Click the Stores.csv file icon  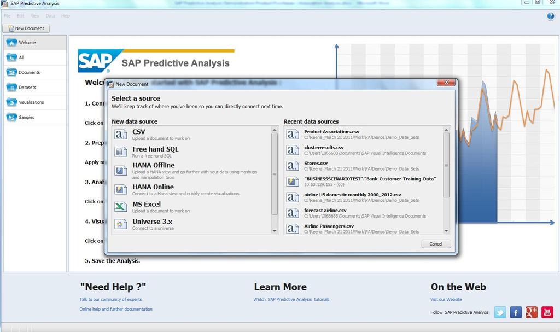[293, 166]
